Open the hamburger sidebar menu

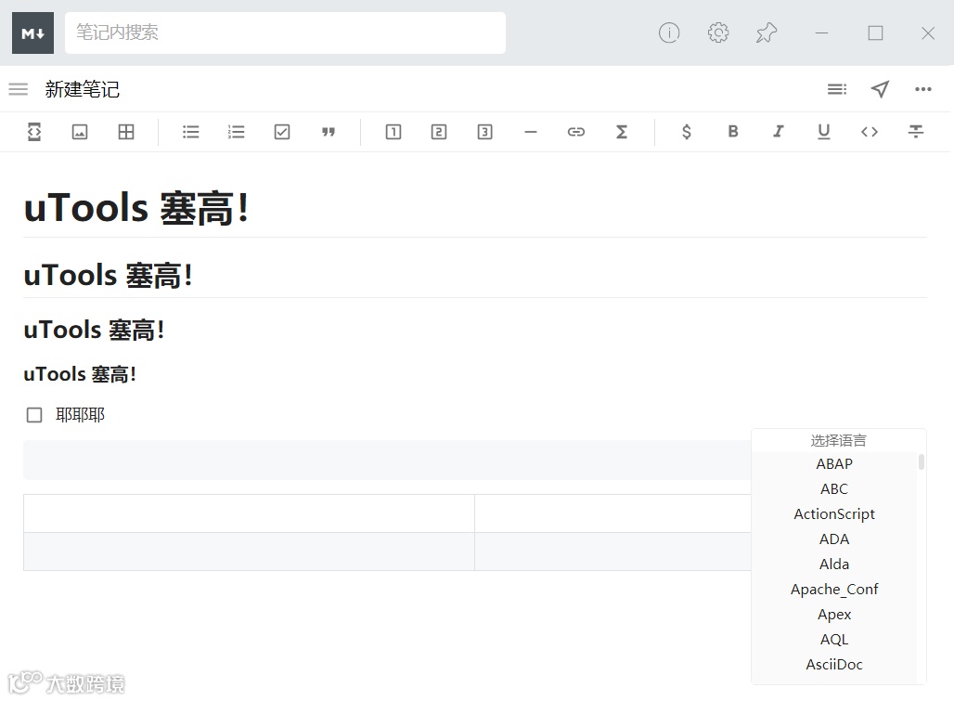click(19, 89)
